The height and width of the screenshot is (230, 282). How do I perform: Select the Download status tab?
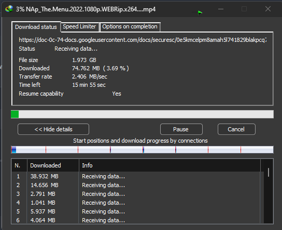tap(36, 27)
